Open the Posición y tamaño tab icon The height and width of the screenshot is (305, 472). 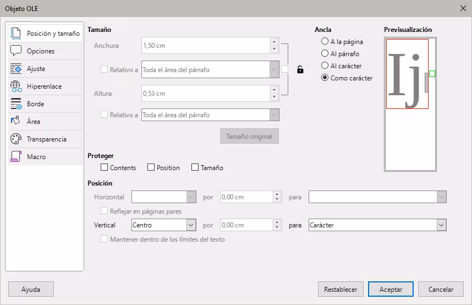click(16, 33)
